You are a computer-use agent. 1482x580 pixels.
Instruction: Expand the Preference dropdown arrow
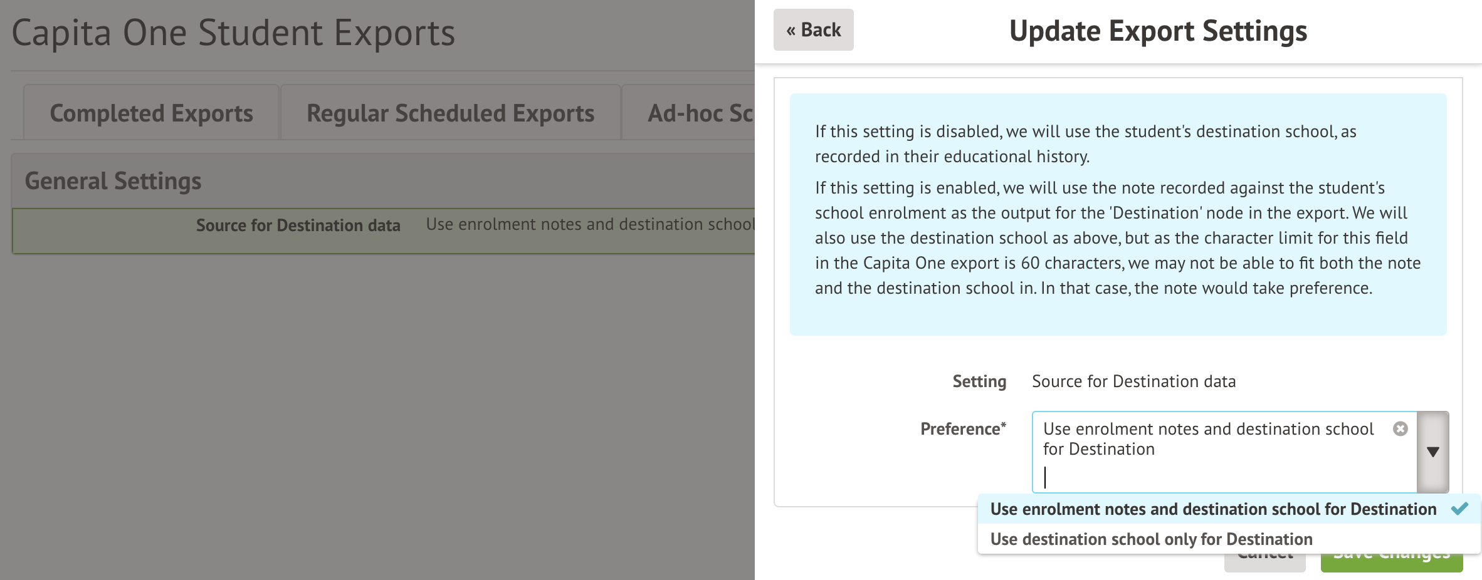(1432, 452)
